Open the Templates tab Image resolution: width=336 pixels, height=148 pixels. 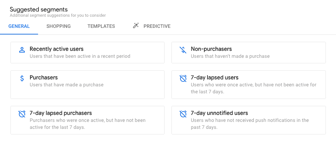tap(101, 26)
